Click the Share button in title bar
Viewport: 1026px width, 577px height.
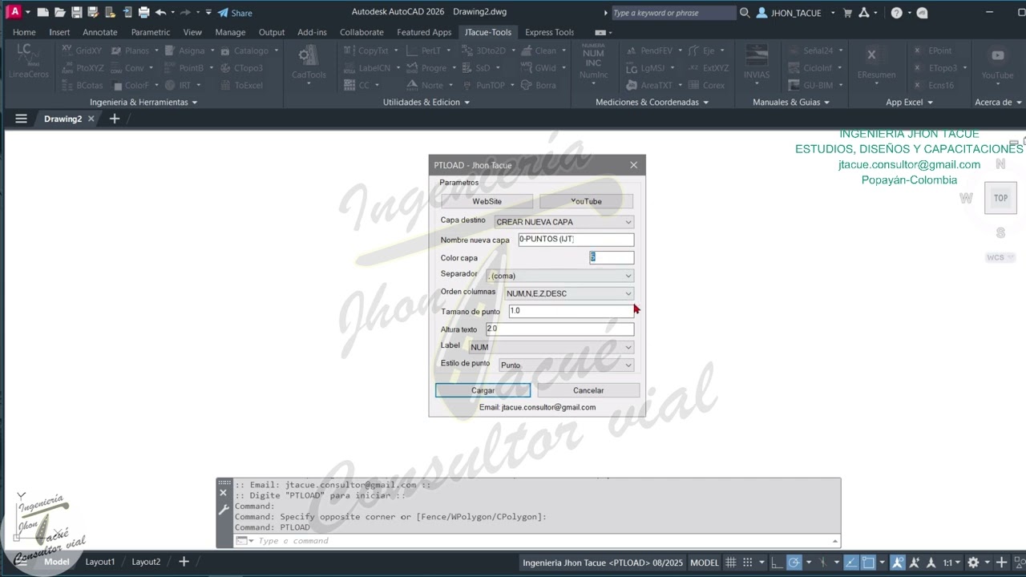[x=235, y=13]
